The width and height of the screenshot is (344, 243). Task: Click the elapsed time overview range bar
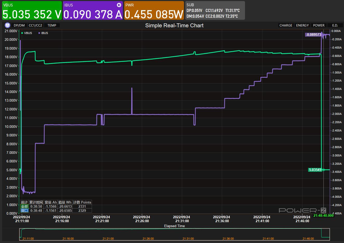[x=174, y=234]
